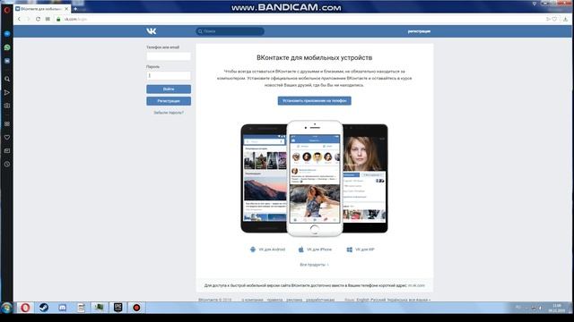Open the start page grid button
Viewport: 574px width, 322px height.
pyautogui.click(x=48, y=19)
